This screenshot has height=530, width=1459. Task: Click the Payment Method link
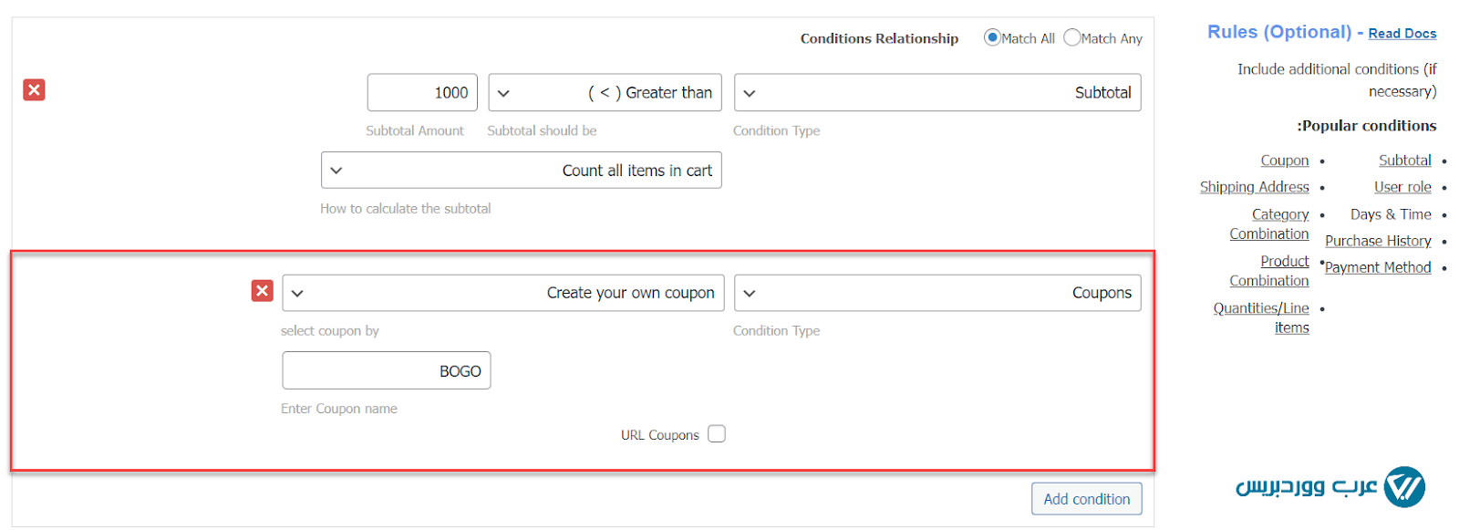coord(1377,267)
